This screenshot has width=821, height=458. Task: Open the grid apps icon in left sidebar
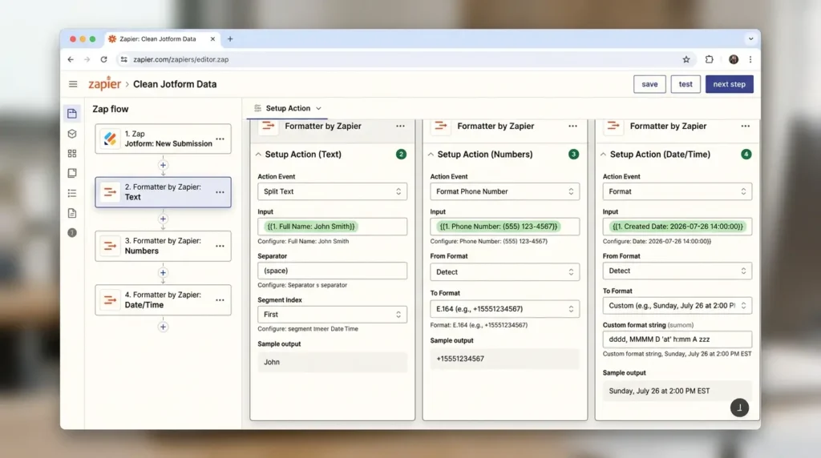tap(72, 153)
